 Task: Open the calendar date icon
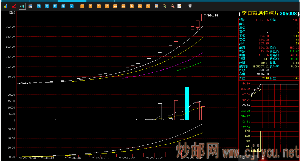pyautogui.click(x=30, y=6)
